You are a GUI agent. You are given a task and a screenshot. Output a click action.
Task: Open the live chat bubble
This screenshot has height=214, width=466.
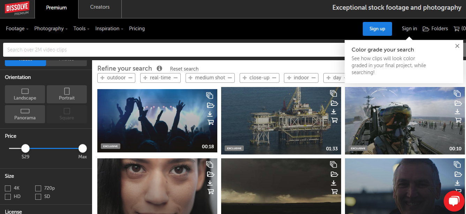[454, 201]
